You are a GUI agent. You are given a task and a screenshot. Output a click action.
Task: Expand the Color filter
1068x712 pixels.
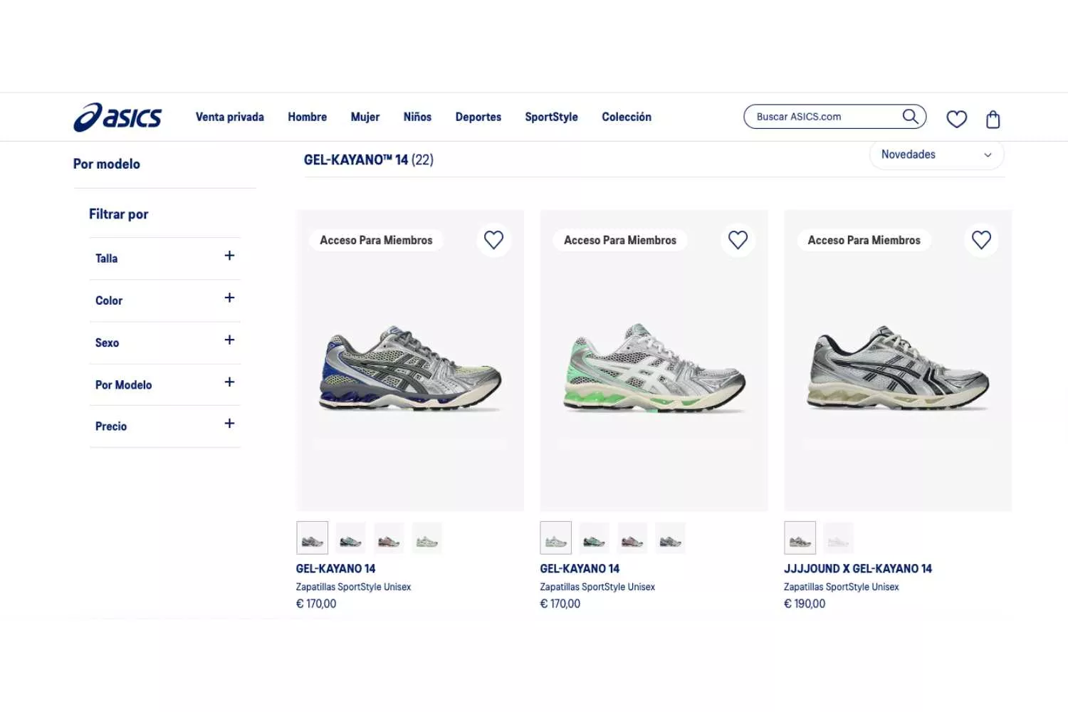(164, 300)
